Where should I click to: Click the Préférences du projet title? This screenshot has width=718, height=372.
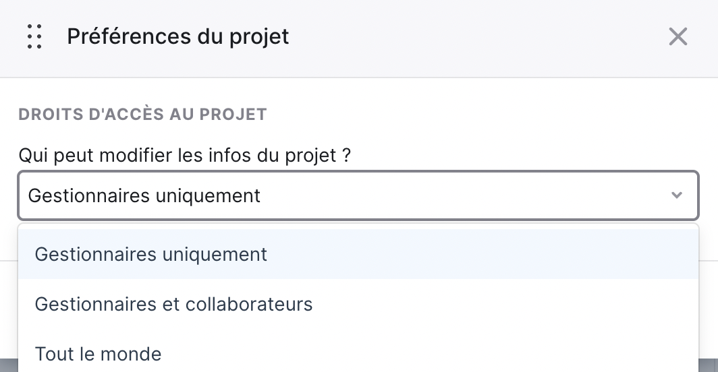tap(177, 36)
